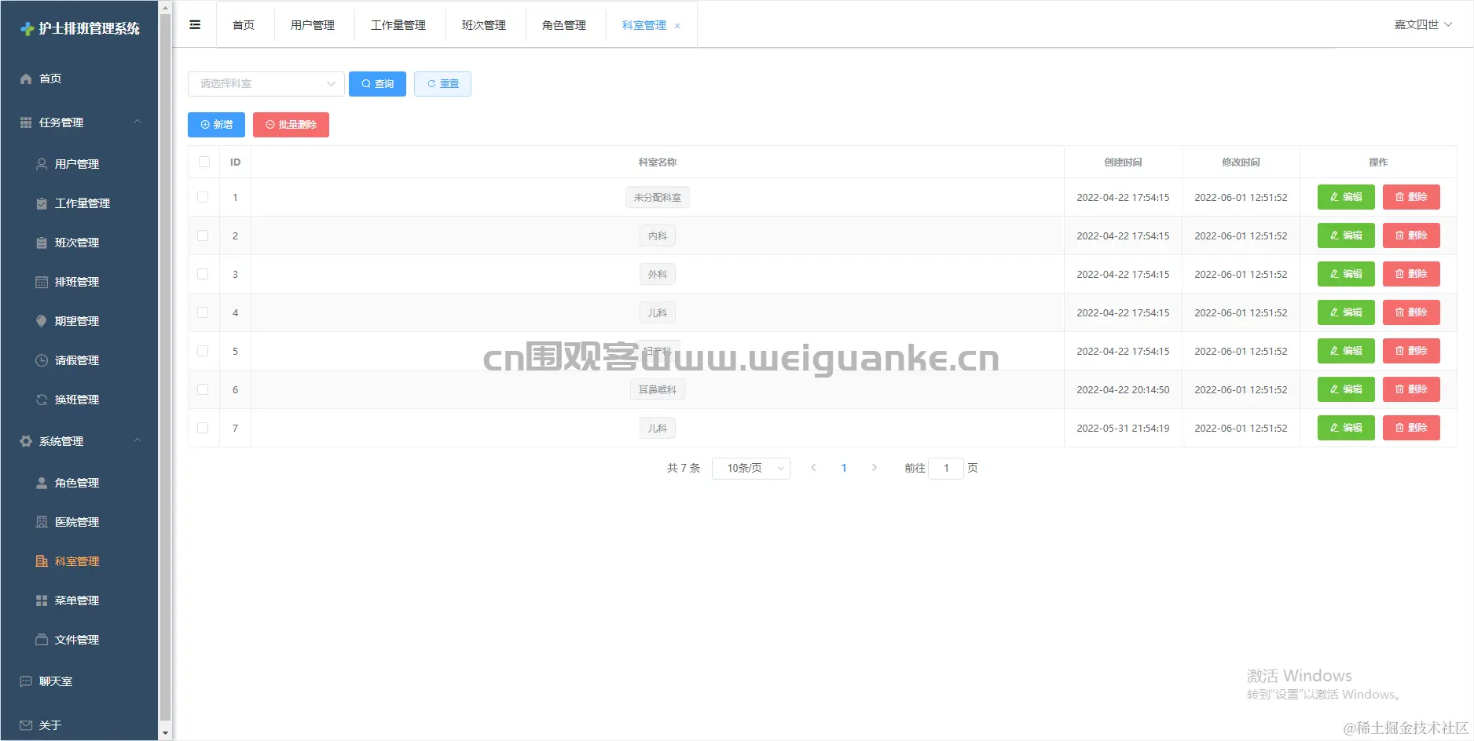Select page 1 in pagination
This screenshot has height=741, width=1474.
[844, 468]
